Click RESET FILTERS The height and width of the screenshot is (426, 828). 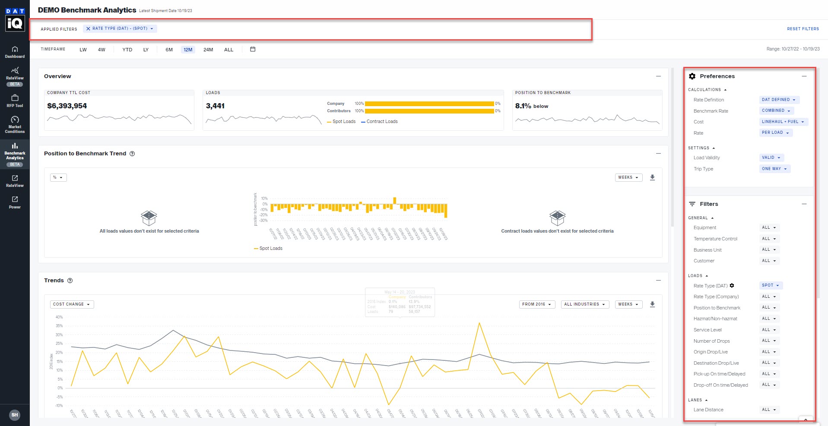[x=803, y=28]
